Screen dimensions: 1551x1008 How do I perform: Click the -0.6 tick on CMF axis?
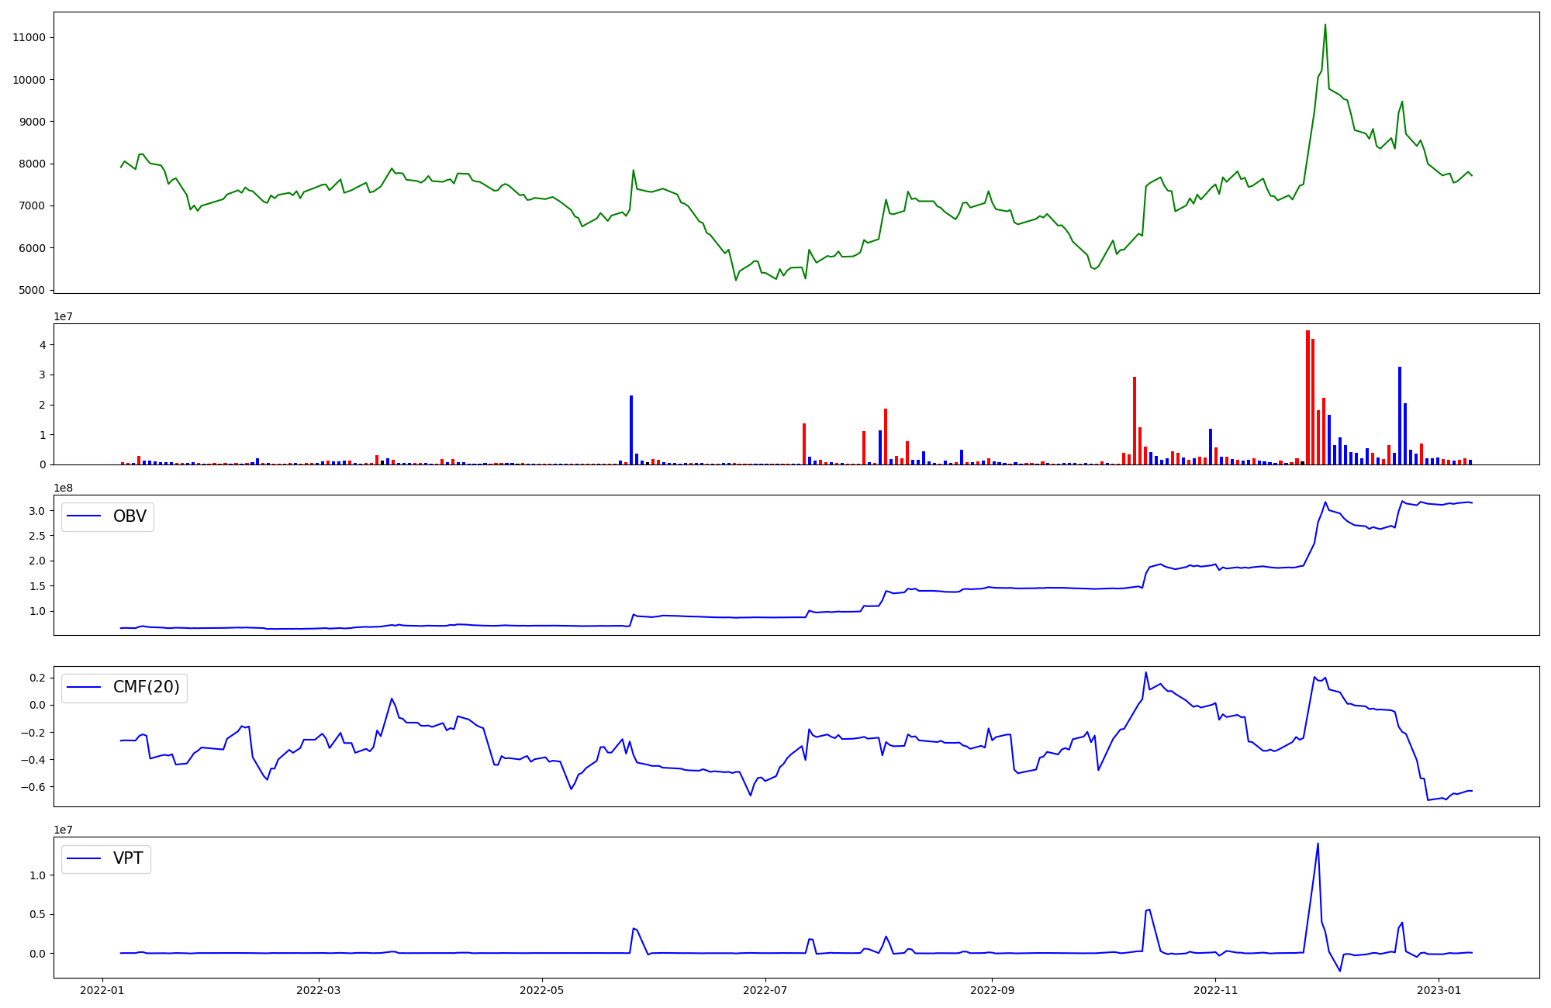pyautogui.click(x=33, y=787)
